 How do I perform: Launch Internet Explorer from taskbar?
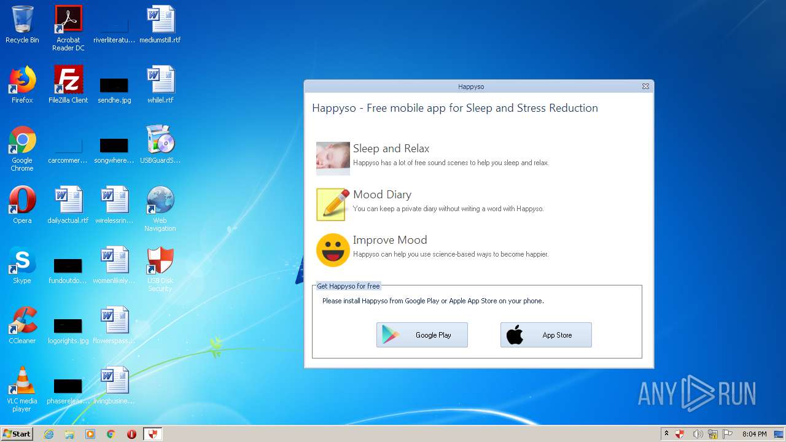49,434
